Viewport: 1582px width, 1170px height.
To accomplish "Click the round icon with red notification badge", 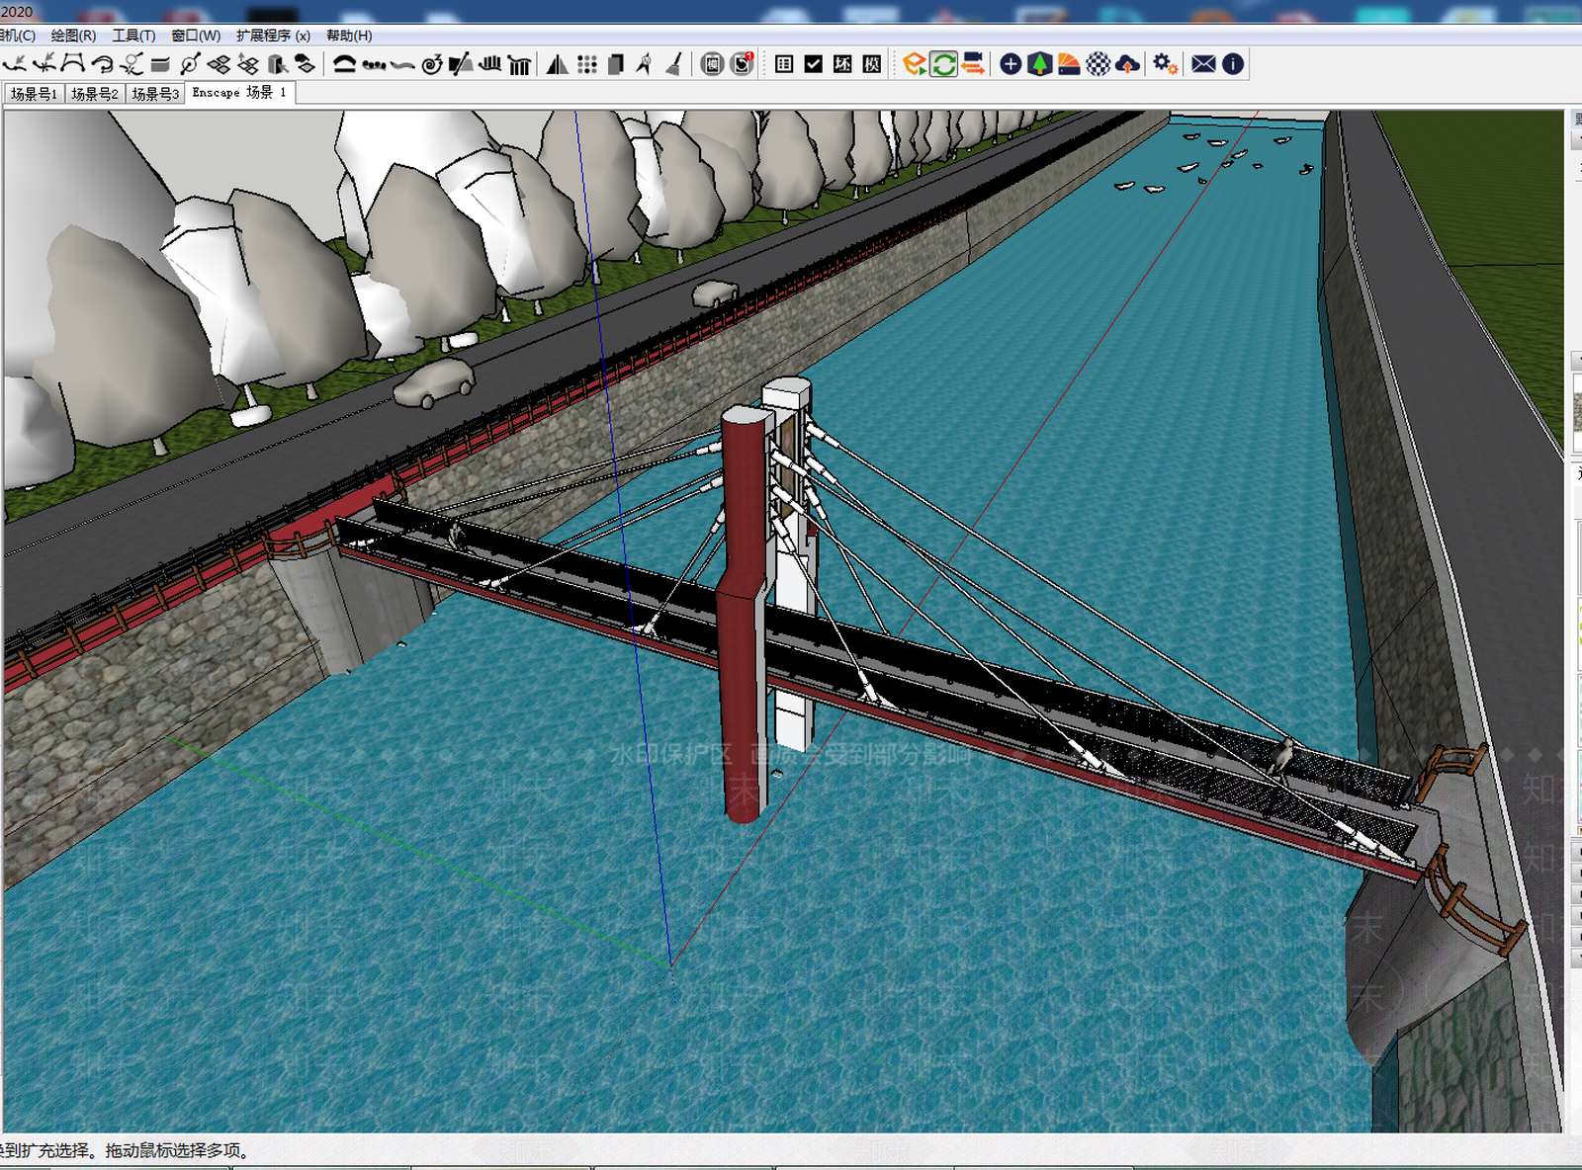I will tap(743, 64).
